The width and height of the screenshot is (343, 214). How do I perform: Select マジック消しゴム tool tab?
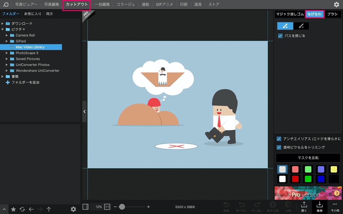coord(290,14)
